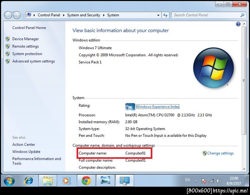The image size is (250, 195).
Task: Open address bar history dropdown
Action: coord(158,15)
